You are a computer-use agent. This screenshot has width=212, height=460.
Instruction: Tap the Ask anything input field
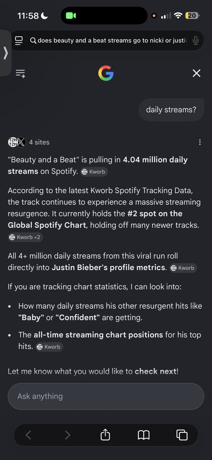(x=106, y=396)
